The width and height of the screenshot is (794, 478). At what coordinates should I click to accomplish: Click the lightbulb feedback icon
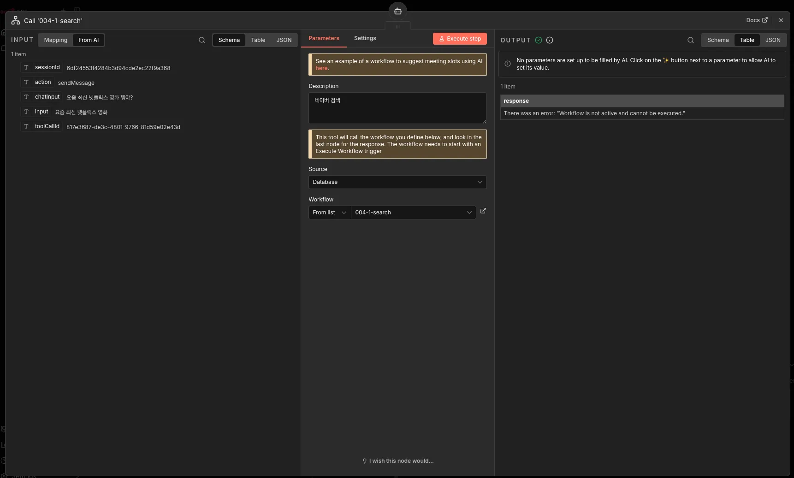pyautogui.click(x=365, y=461)
